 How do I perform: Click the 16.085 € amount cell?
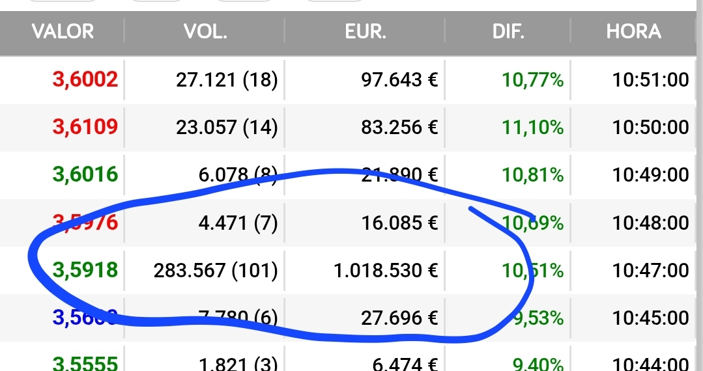pyautogui.click(x=399, y=223)
